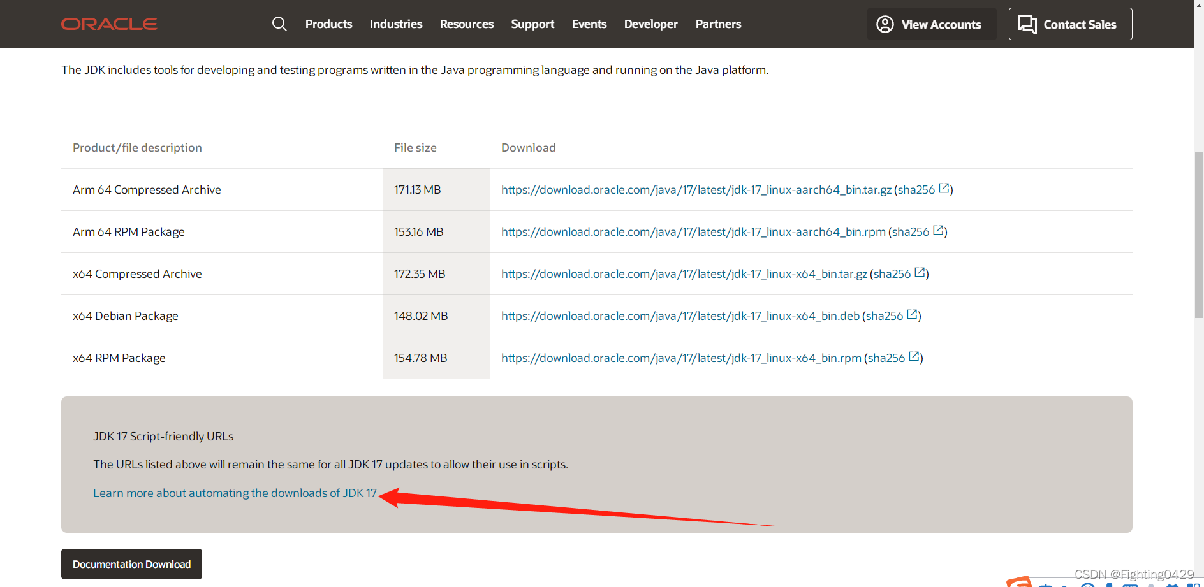
Task: Click the '171.13 MB' file size cell
Action: 436,190
